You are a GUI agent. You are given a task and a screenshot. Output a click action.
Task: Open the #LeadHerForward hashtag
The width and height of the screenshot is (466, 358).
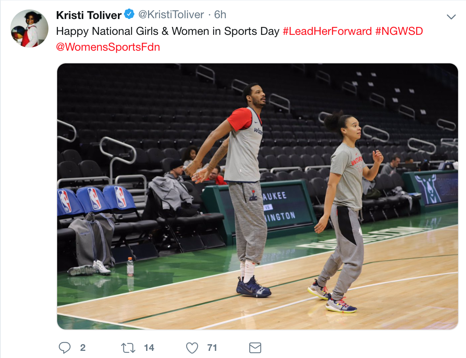[x=327, y=31]
